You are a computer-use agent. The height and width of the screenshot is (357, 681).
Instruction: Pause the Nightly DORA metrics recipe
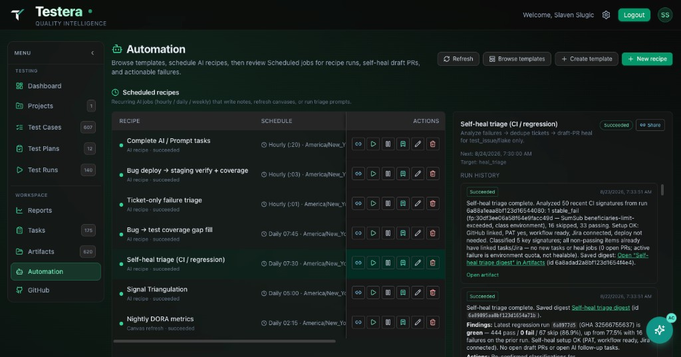[388, 322]
